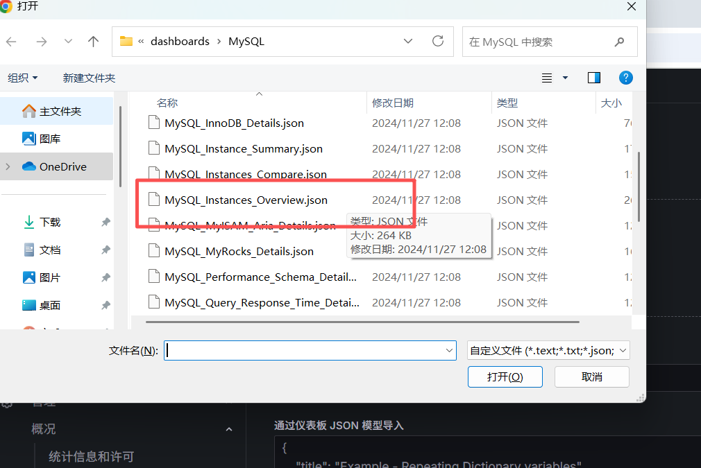Image resolution: width=701 pixels, height=468 pixels.
Task: Change the view layout icon
Action: tap(546, 78)
